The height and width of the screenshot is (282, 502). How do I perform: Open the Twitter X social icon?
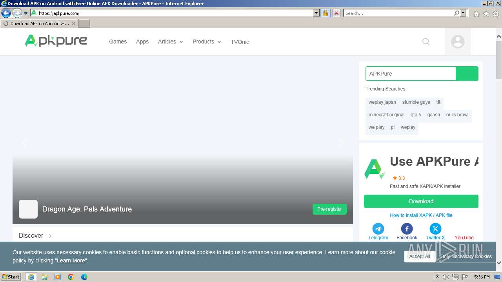click(435, 229)
